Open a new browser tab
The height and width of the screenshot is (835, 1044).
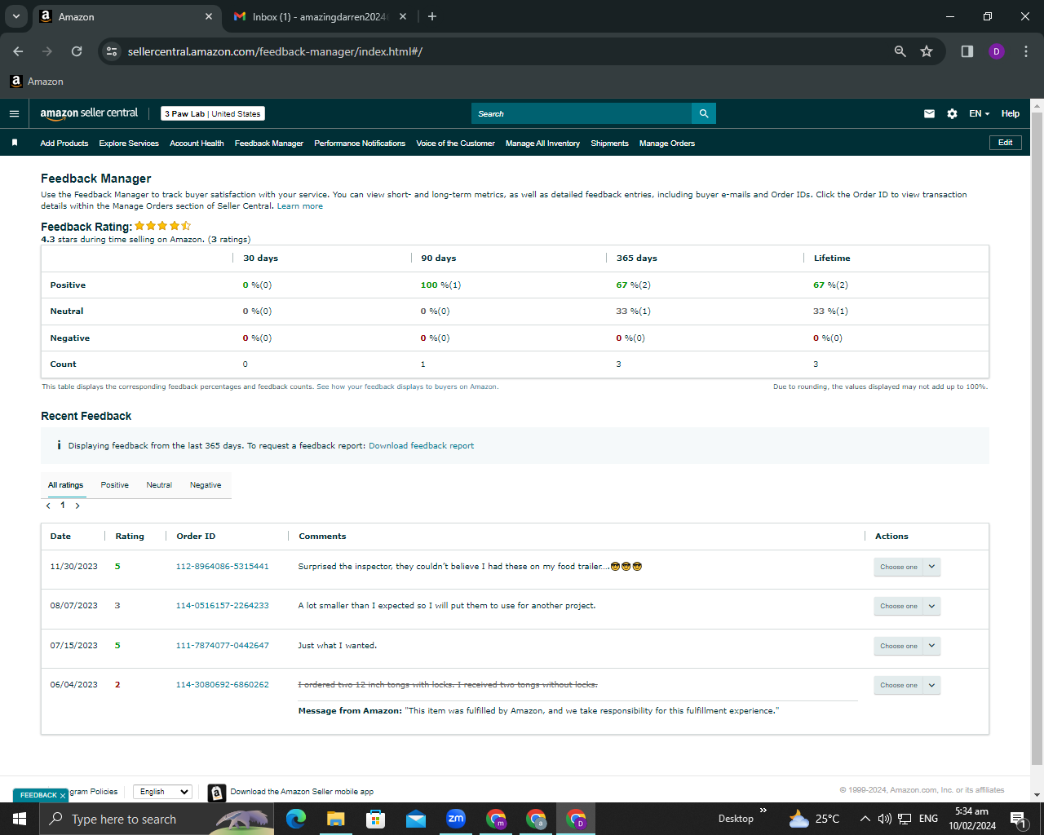pyautogui.click(x=432, y=16)
